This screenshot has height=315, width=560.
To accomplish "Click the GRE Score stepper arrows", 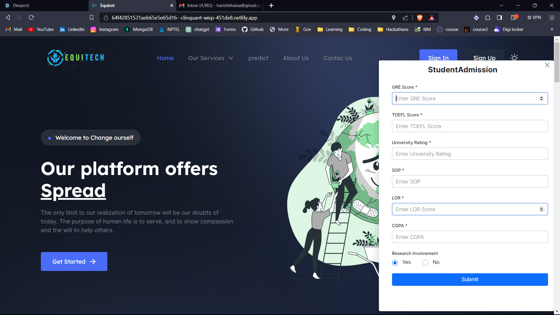I will point(541,99).
